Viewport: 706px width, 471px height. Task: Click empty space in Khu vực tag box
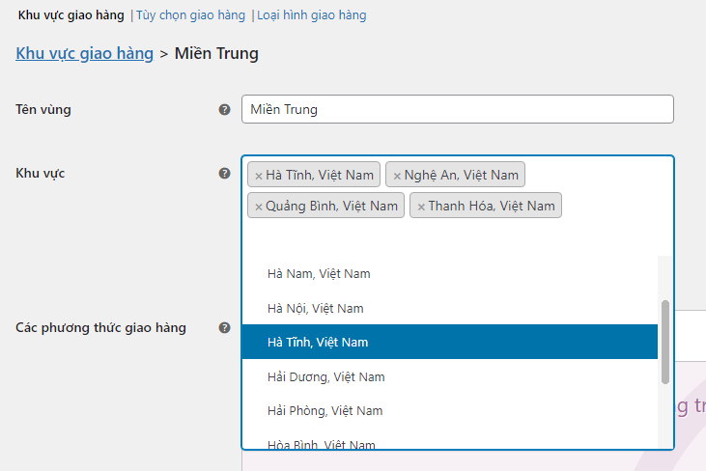pos(454,236)
